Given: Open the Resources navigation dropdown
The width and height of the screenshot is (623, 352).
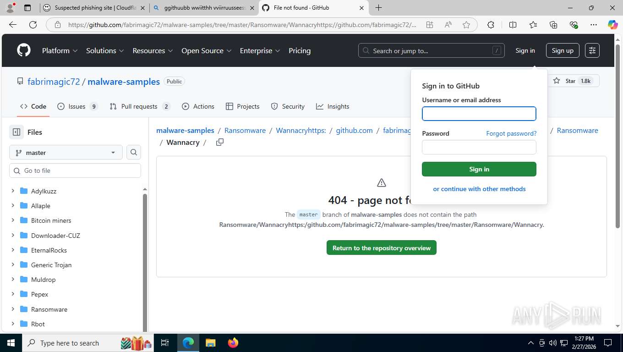Looking at the screenshot, I should coord(153,50).
